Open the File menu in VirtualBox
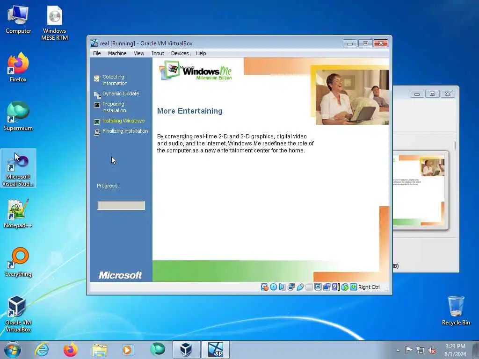479x359 pixels. pyautogui.click(x=97, y=53)
